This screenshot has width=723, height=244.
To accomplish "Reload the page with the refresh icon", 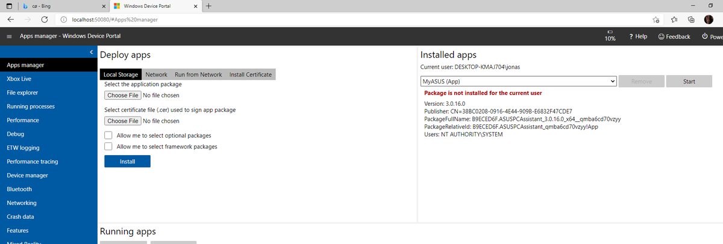I will [x=45, y=20].
